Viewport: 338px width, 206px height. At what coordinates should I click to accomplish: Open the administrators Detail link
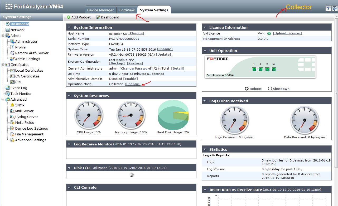[x=178, y=68]
